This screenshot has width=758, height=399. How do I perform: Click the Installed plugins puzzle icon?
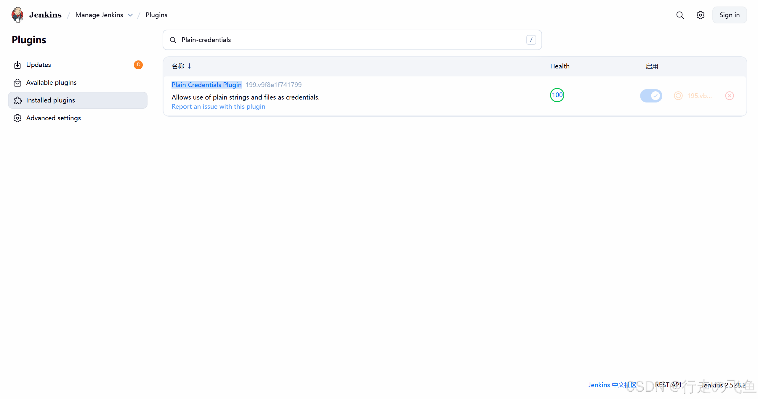click(x=18, y=100)
